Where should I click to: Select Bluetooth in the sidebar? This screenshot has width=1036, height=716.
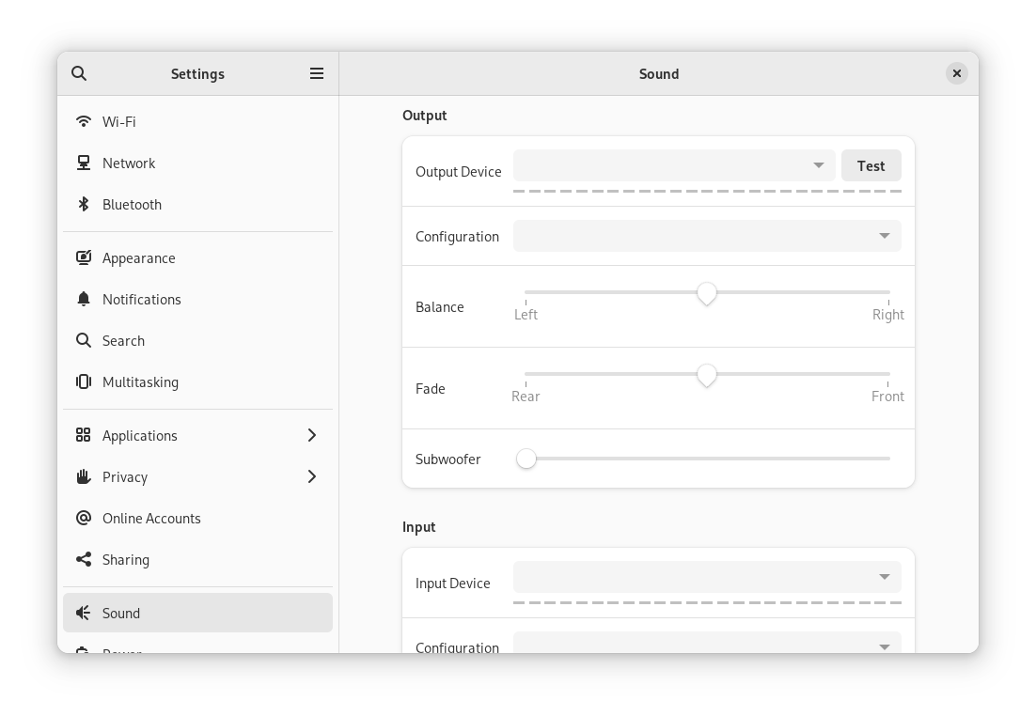click(x=197, y=204)
